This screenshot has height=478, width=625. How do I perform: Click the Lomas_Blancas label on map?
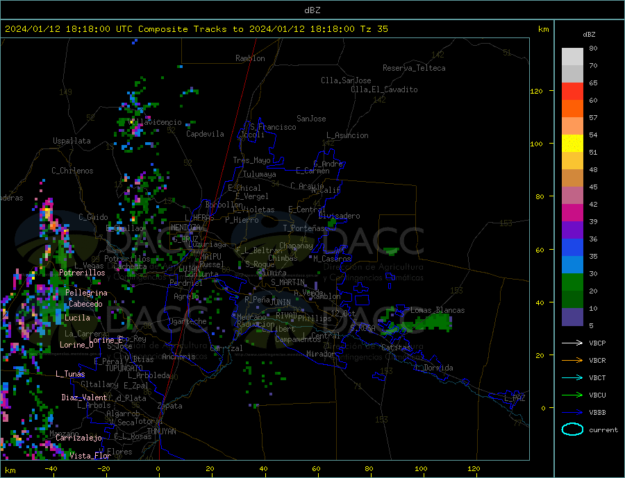[x=437, y=310]
